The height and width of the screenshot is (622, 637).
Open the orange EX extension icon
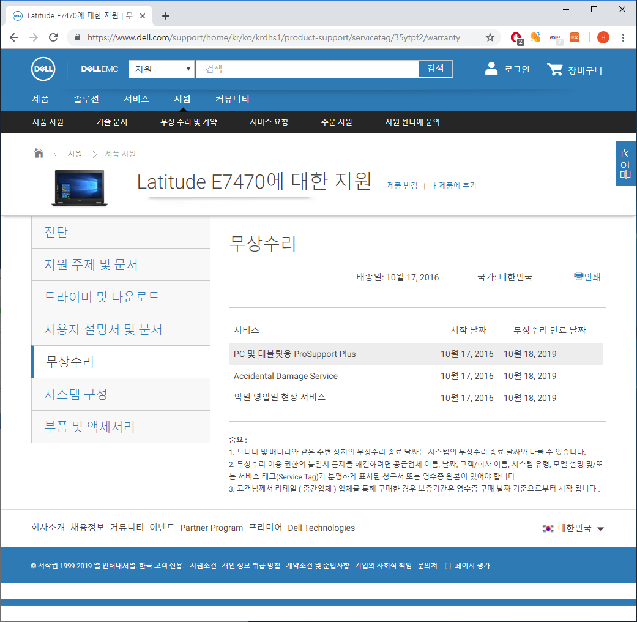pos(575,37)
